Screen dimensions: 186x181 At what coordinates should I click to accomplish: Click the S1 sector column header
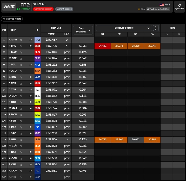(x=103, y=34)
